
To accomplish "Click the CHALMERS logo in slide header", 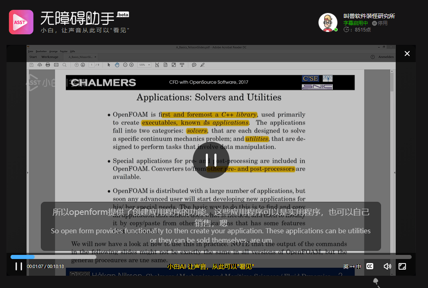I will pyautogui.click(x=103, y=83).
